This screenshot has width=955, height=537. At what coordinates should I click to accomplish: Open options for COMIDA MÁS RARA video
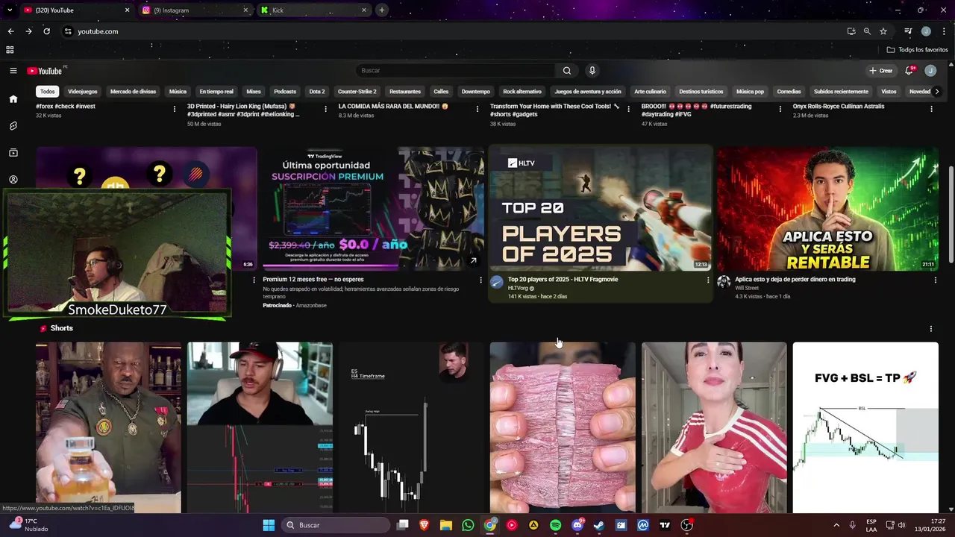(x=477, y=109)
